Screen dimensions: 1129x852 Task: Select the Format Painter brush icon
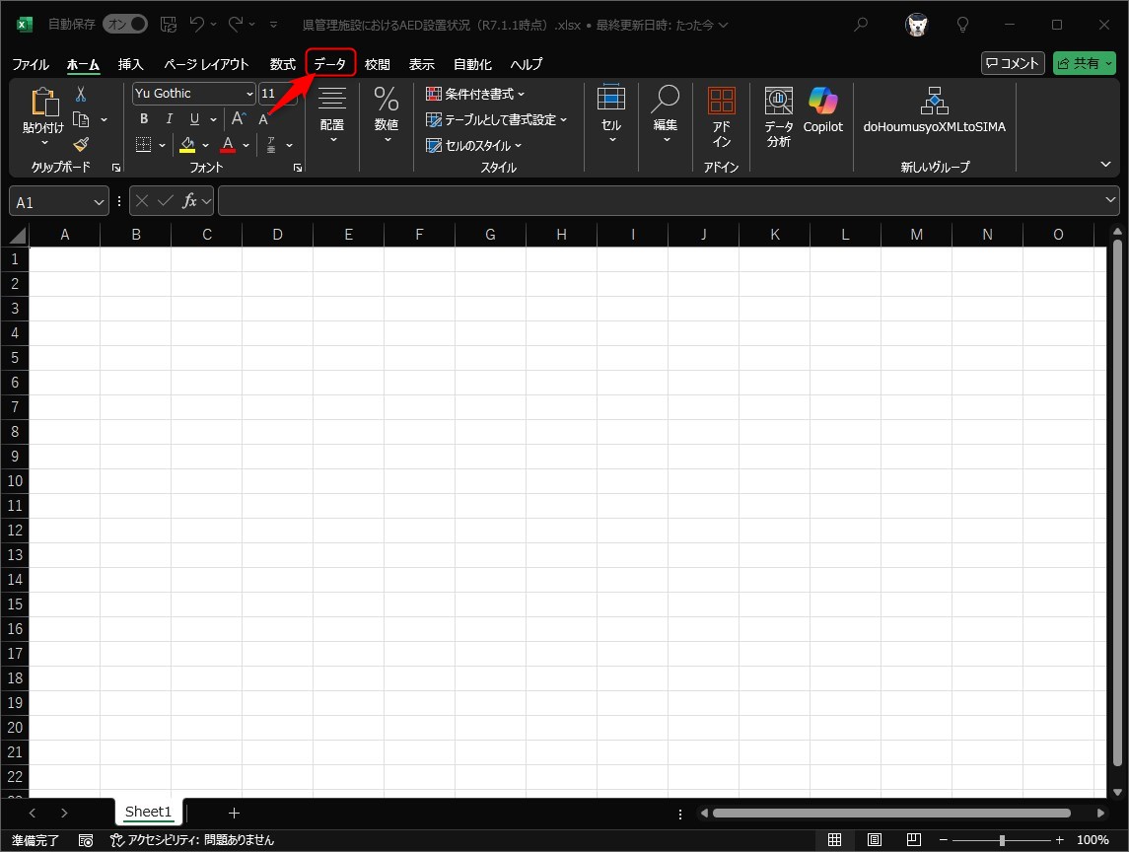click(81, 144)
